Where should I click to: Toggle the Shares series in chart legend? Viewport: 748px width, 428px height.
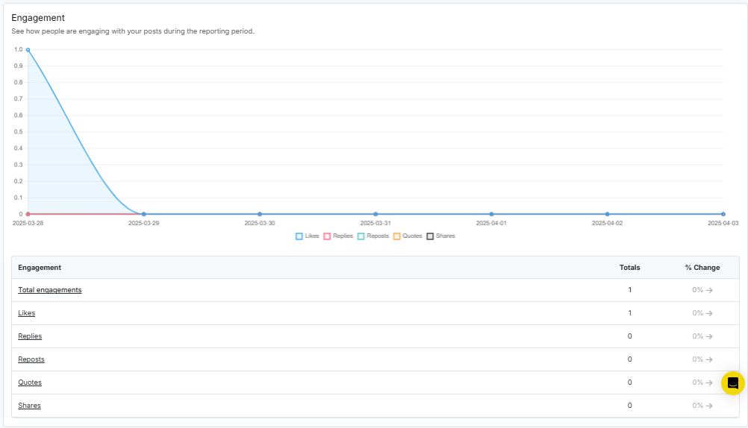click(x=440, y=236)
